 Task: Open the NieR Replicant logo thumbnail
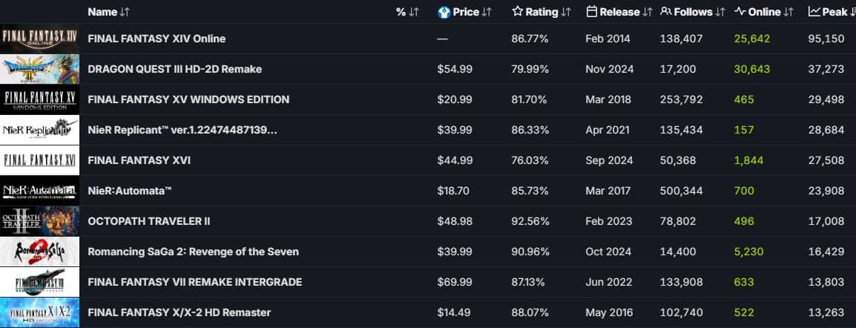(39, 130)
